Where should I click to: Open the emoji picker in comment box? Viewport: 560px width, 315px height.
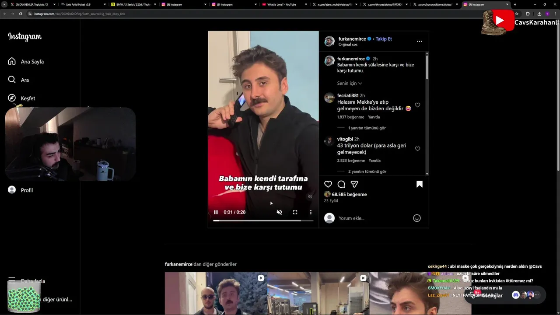417,218
